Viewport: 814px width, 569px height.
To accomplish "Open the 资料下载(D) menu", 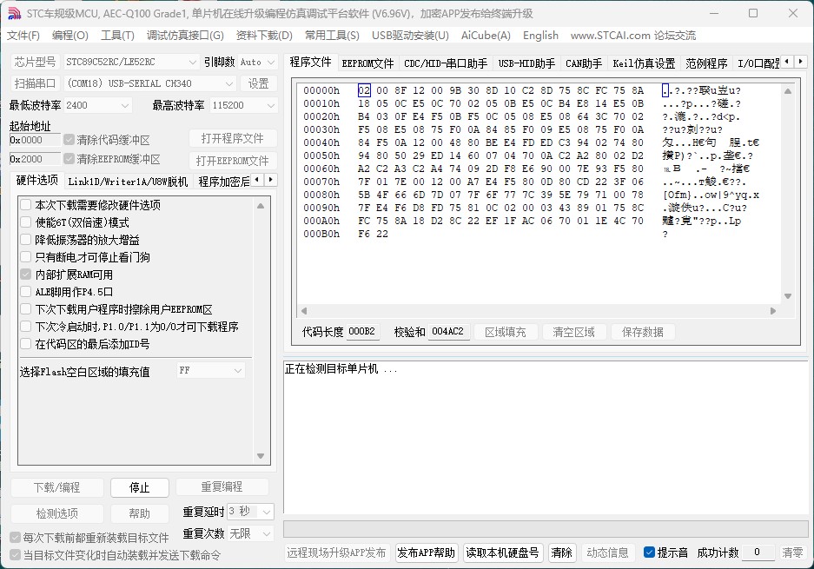I will point(264,36).
